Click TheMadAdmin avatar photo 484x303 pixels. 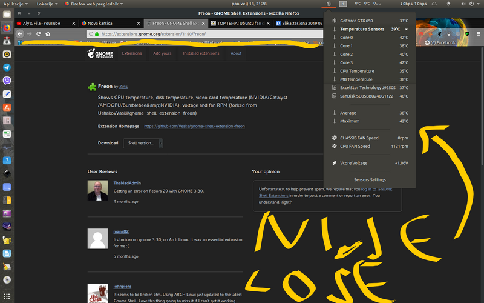(x=97, y=190)
